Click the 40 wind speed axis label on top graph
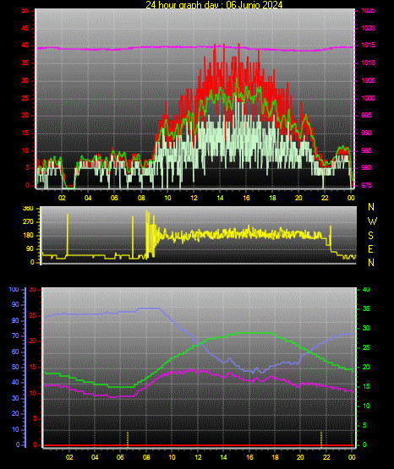This screenshot has width=394, height=469. pyautogui.click(x=25, y=45)
